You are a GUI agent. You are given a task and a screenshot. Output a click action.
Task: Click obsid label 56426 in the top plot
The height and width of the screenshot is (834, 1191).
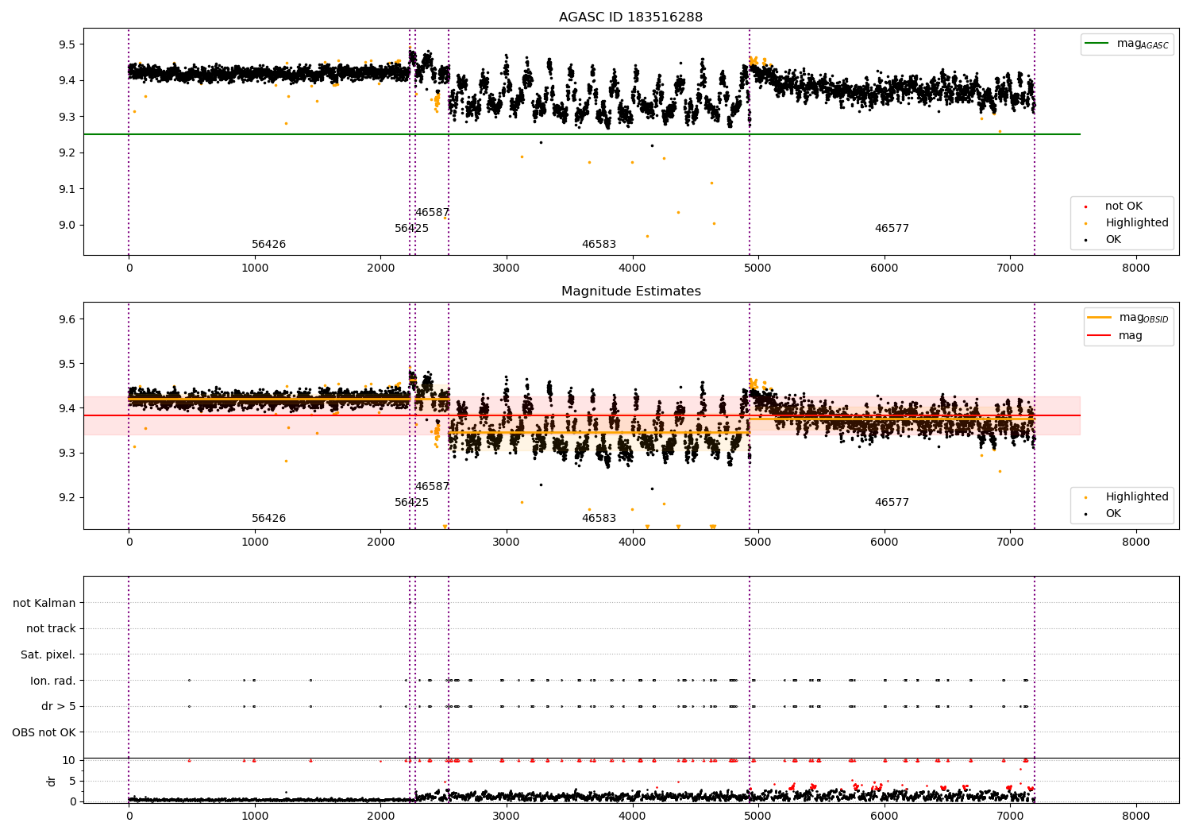click(268, 245)
